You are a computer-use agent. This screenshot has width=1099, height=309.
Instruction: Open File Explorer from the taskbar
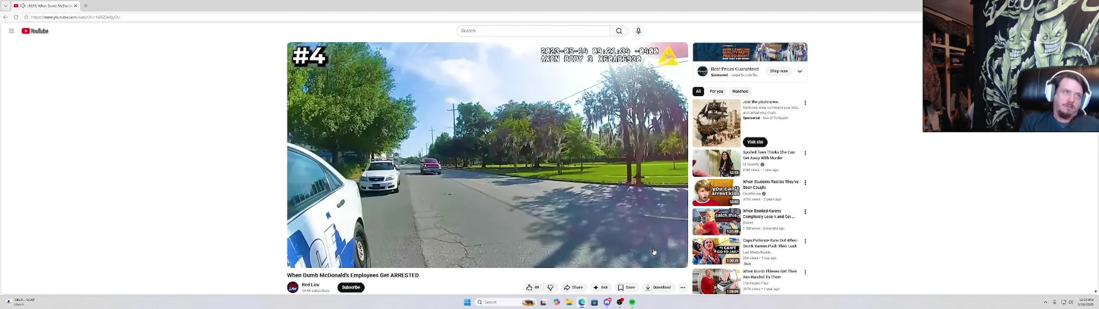(x=569, y=302)
